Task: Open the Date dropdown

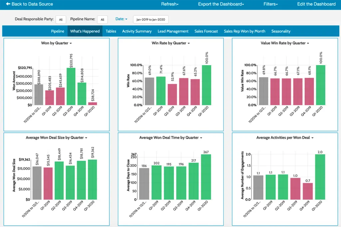Action: click(x=121, y=19)
